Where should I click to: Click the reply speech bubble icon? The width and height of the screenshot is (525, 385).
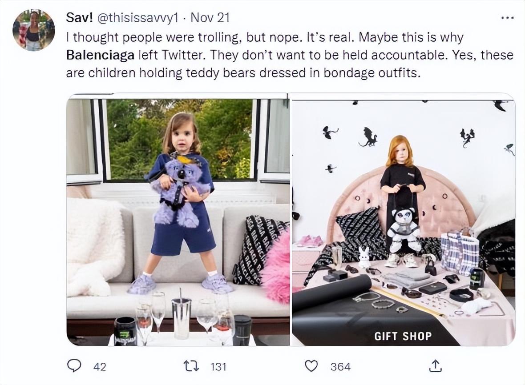tap(74, 366)
